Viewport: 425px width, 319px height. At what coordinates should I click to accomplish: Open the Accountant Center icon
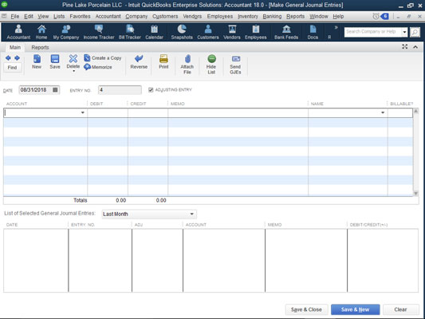tap(18, 32)
